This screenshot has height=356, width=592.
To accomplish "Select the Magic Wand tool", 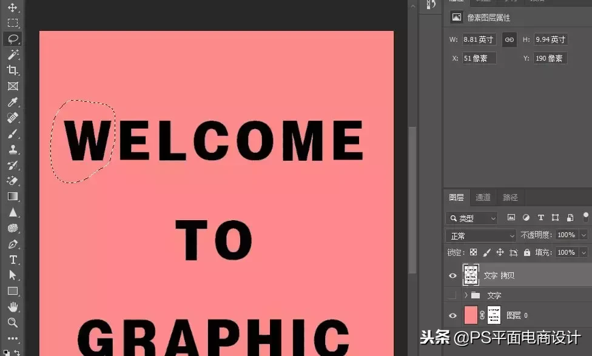I will [13, 55].
